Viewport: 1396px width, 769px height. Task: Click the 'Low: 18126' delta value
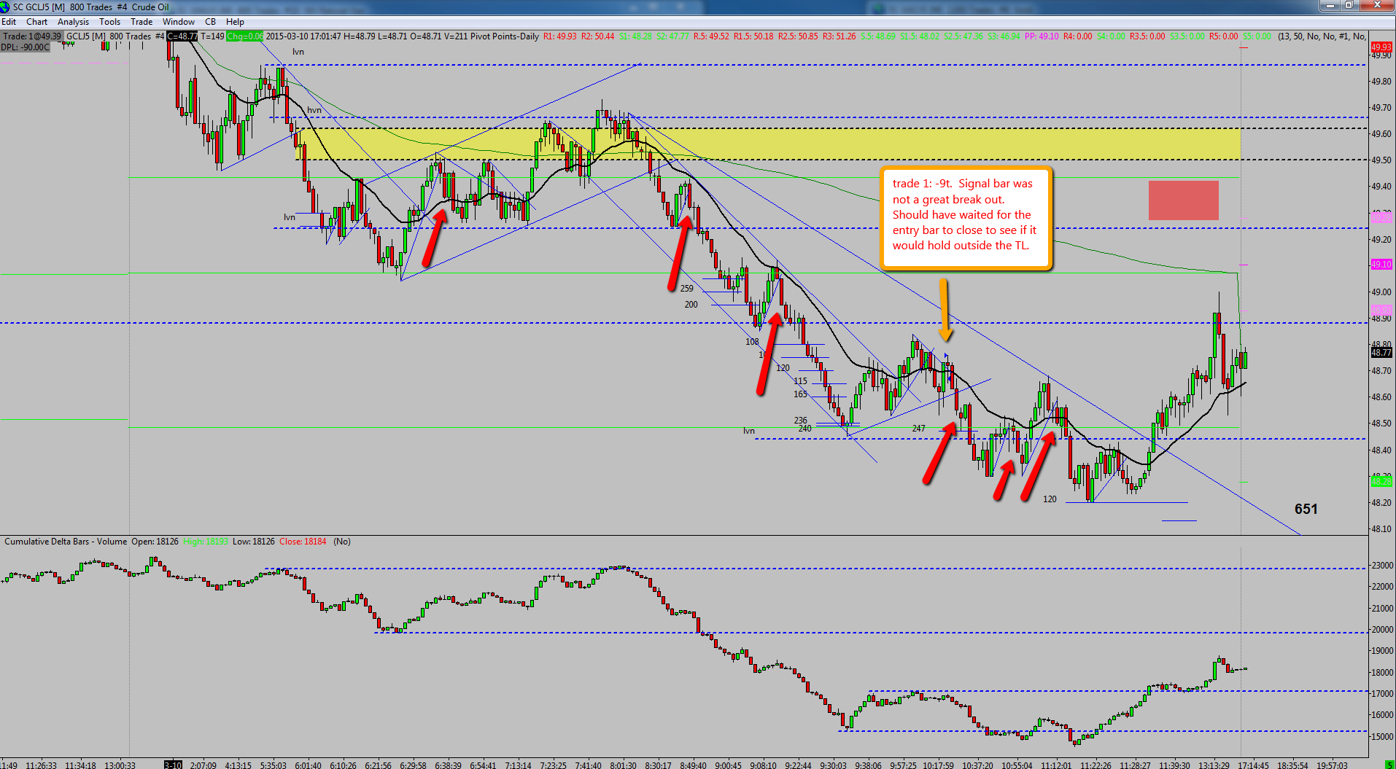254,542
